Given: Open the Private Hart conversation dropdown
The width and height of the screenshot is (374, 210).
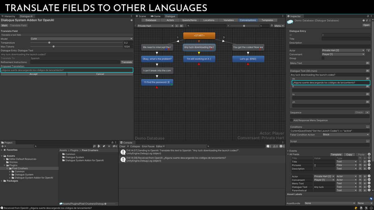Looking at the screenshot, I should pyautogui.click(x=155, y=26).
